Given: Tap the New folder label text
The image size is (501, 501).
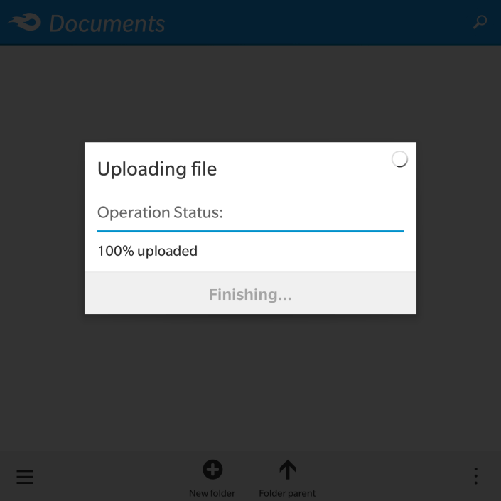Looking at the screenshot, I should click(x=212, y=493).
